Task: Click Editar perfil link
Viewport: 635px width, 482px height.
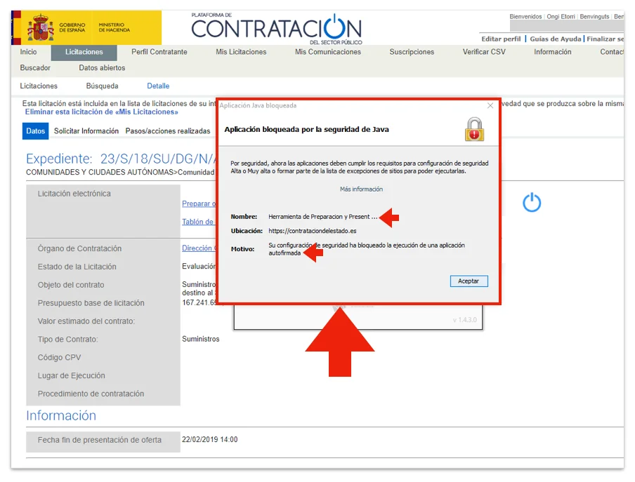Action: (x=501, y=39)
